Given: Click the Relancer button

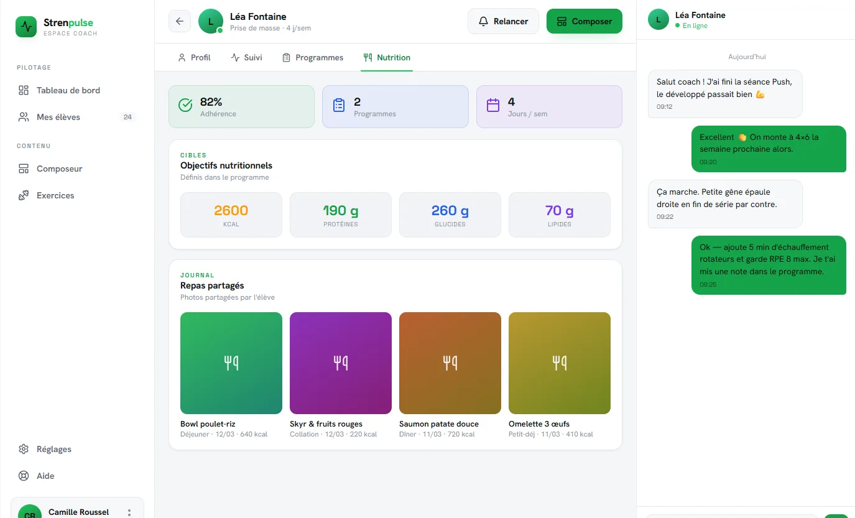Looking at the screenshot, I should click(x=503, y=21).
